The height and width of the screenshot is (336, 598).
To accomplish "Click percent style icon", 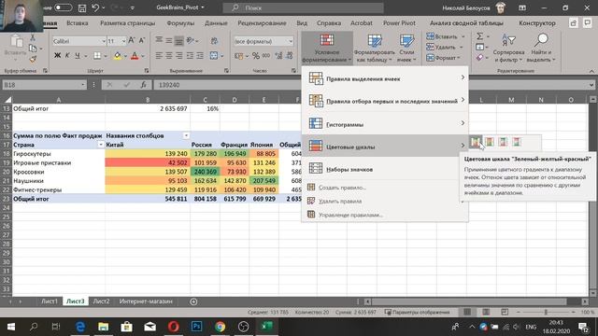I will tap(255, 56).
